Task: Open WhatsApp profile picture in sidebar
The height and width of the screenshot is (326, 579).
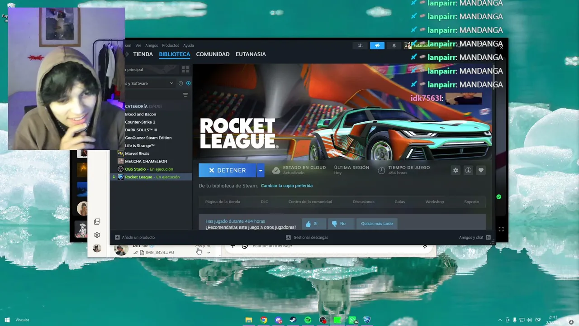Action: click(97, 248)
